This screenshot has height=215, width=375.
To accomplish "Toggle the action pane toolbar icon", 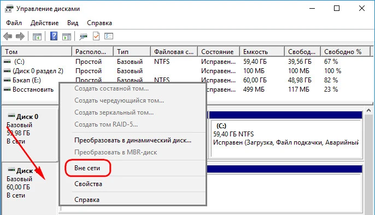I will click(x=67, y=37).
